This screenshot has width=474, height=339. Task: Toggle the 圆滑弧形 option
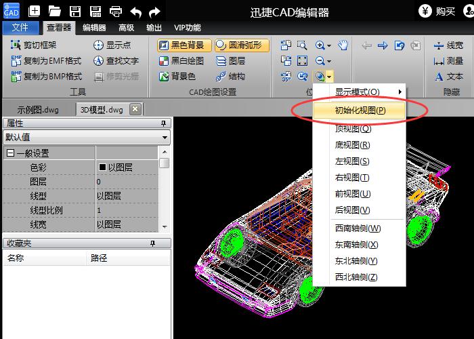click(242, 45)
